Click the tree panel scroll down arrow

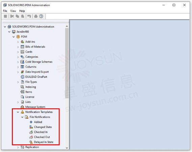67,148
